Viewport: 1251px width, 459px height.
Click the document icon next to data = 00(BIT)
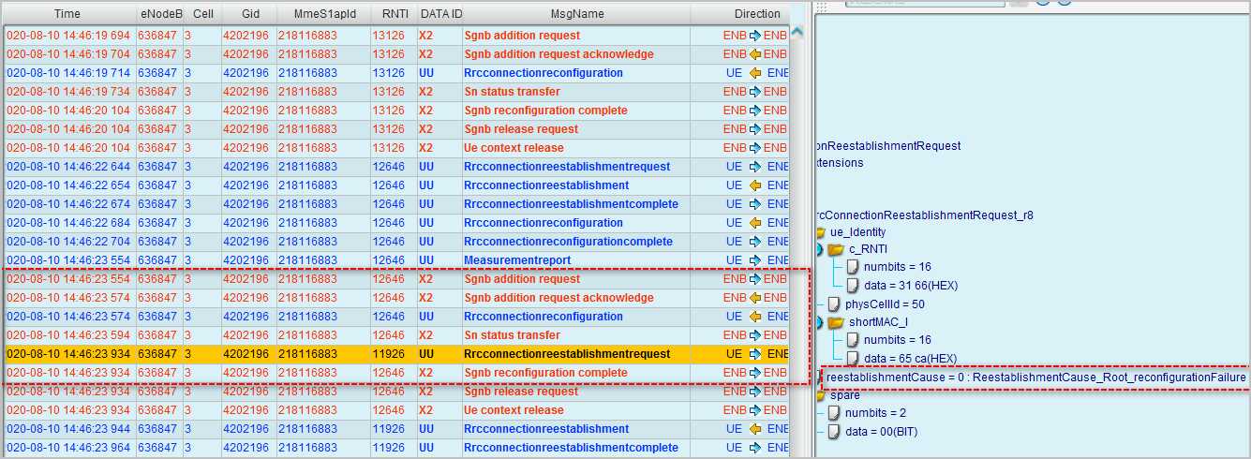[x=833, y=432]
